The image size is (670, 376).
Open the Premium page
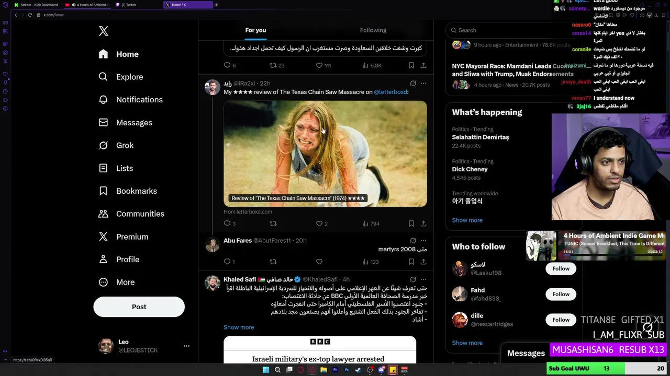coord(124,237)
